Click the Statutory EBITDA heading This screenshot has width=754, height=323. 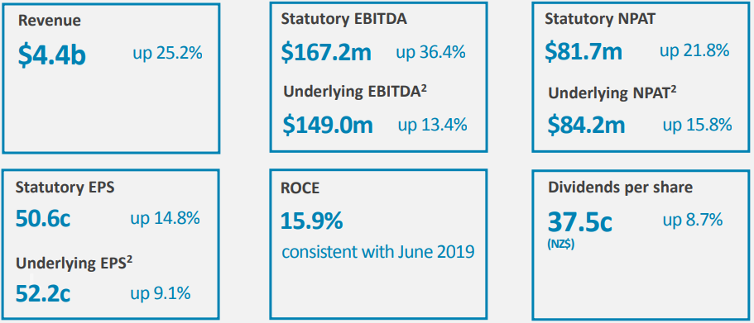point(343,19)
